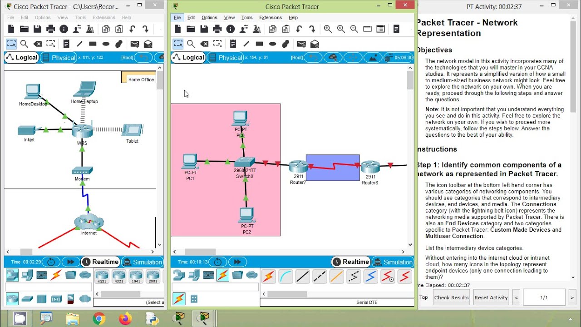Switch to Physical workspace in middle window
581x327 pixels.
(225, 58)
